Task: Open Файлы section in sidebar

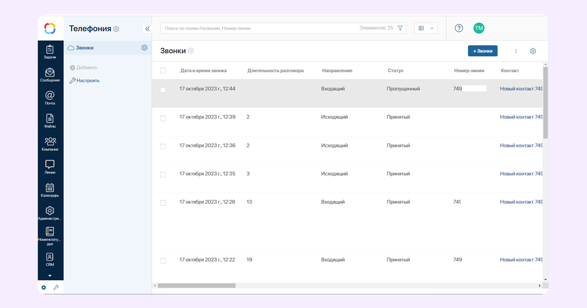Action: (x=50, y=121)
